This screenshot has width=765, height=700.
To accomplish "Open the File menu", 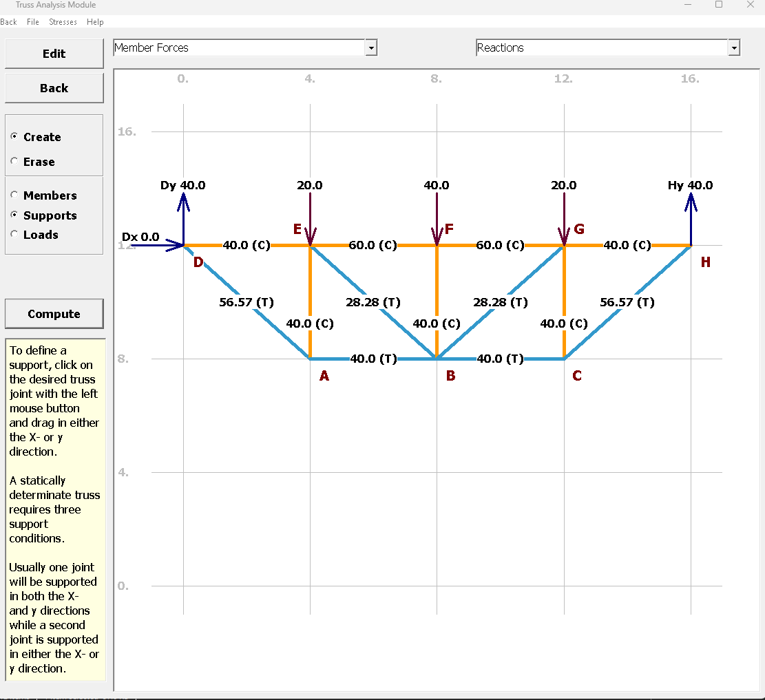I will tap(32, 22).
